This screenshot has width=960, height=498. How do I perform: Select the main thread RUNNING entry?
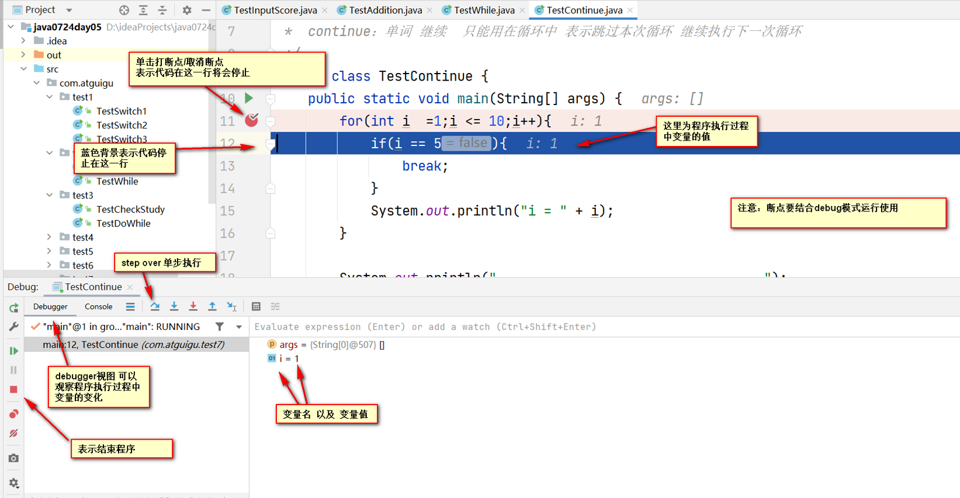(x=122, y=327)
